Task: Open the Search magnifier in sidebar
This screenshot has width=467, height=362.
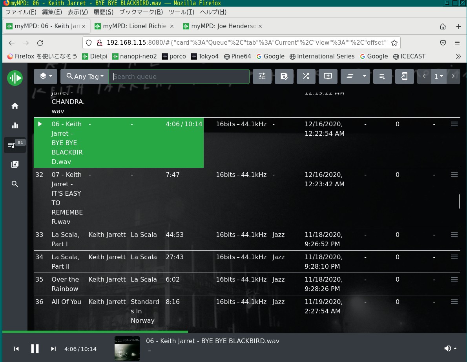Action: (x=15, y=184)
